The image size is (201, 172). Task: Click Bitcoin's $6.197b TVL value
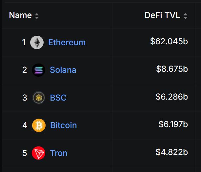(x=173, y=124)
